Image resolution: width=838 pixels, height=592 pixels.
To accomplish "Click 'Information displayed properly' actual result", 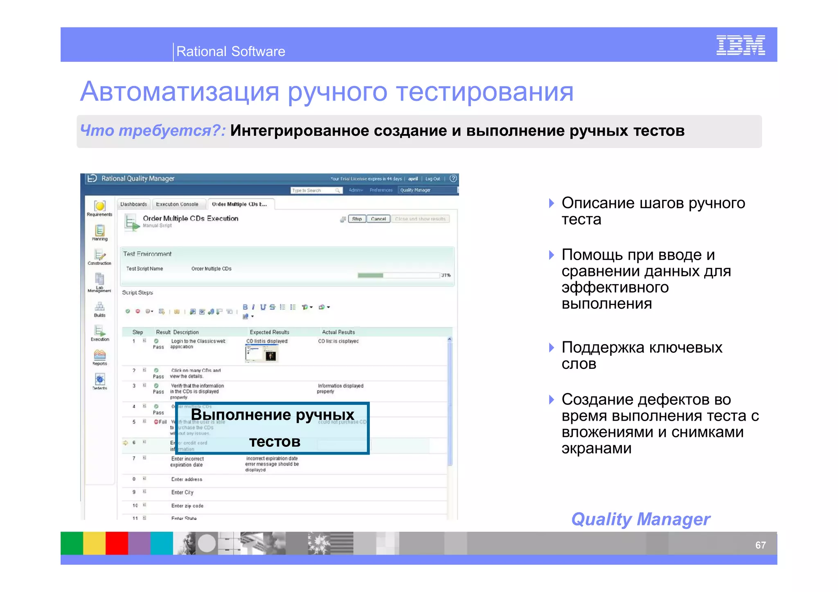I will (340, 388).
